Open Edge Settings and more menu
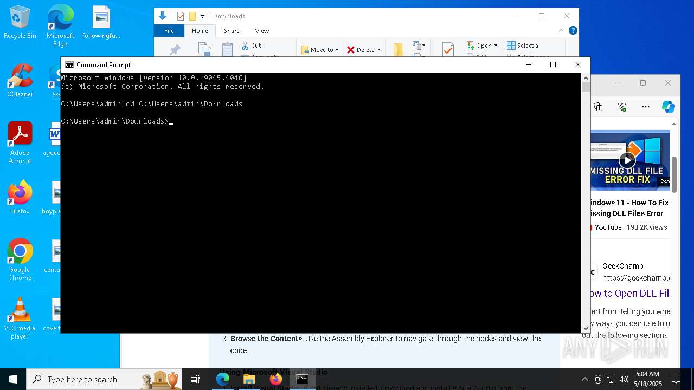The width and height of the screenshot is (694, 390). (645, 107)
